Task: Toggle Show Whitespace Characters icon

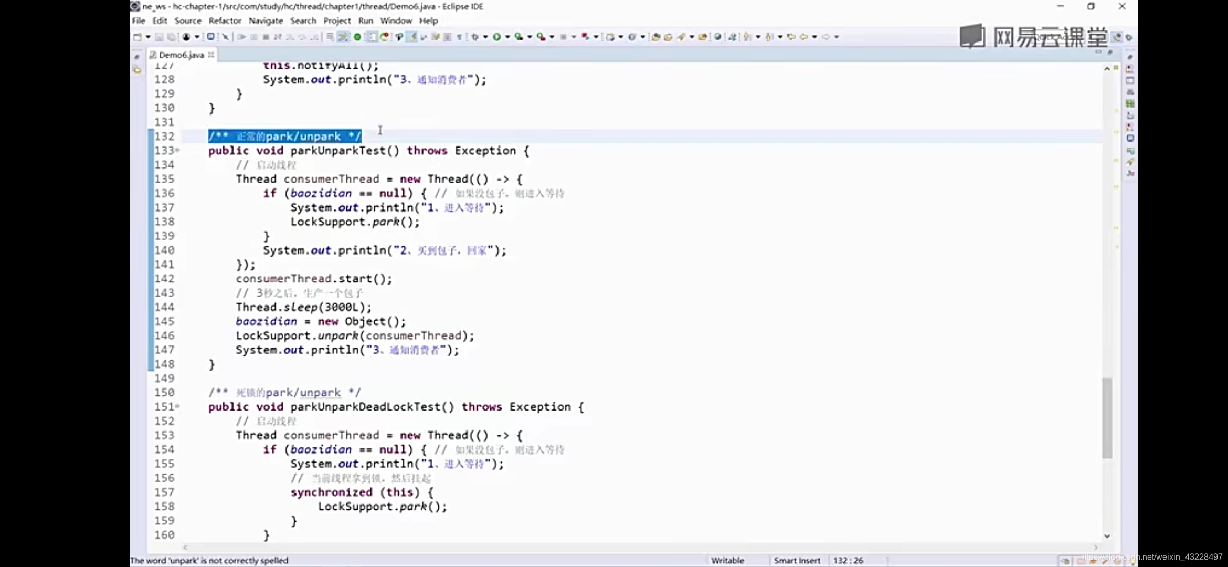Action: click(459, 37)
